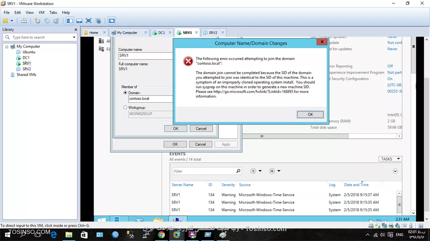Open the Help menu
This screenshot has width=430, height=241.
(x=66, y=12)
